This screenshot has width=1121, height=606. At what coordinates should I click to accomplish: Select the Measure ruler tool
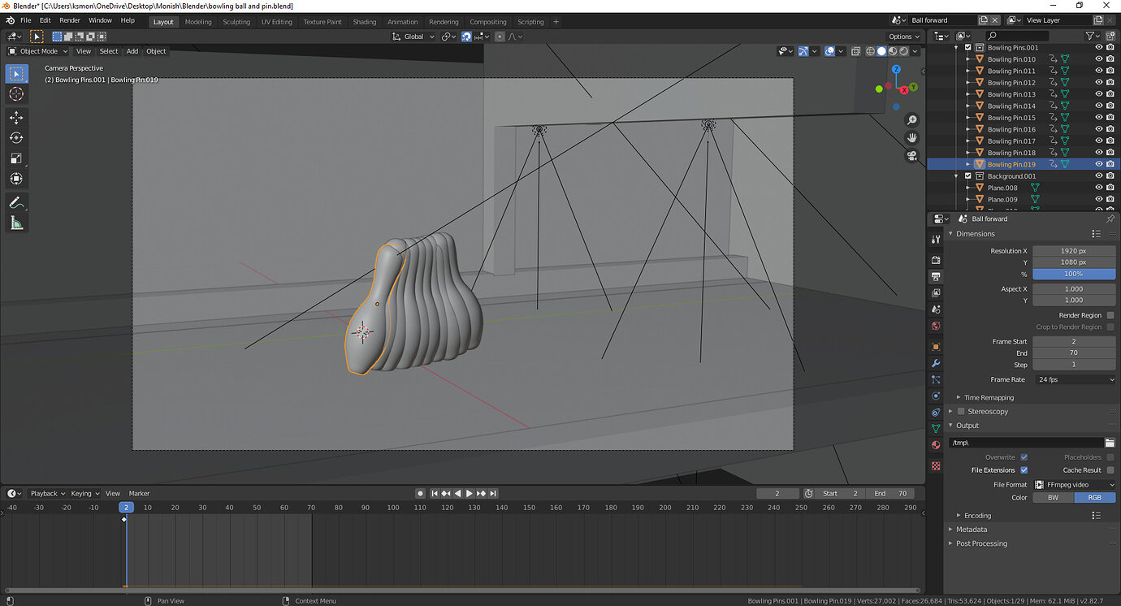coord(16,223)
